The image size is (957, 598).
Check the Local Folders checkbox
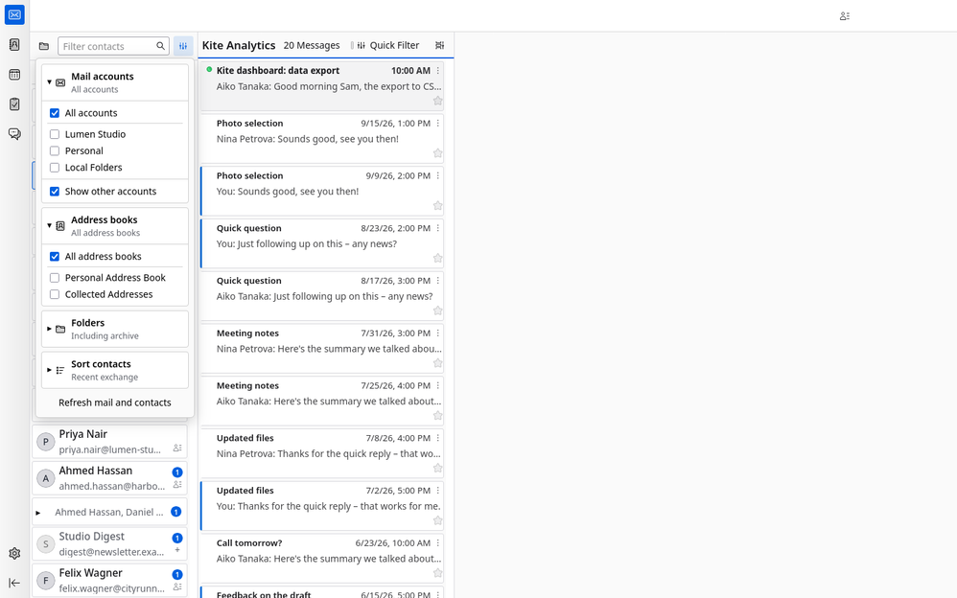(x=55, y=167)
